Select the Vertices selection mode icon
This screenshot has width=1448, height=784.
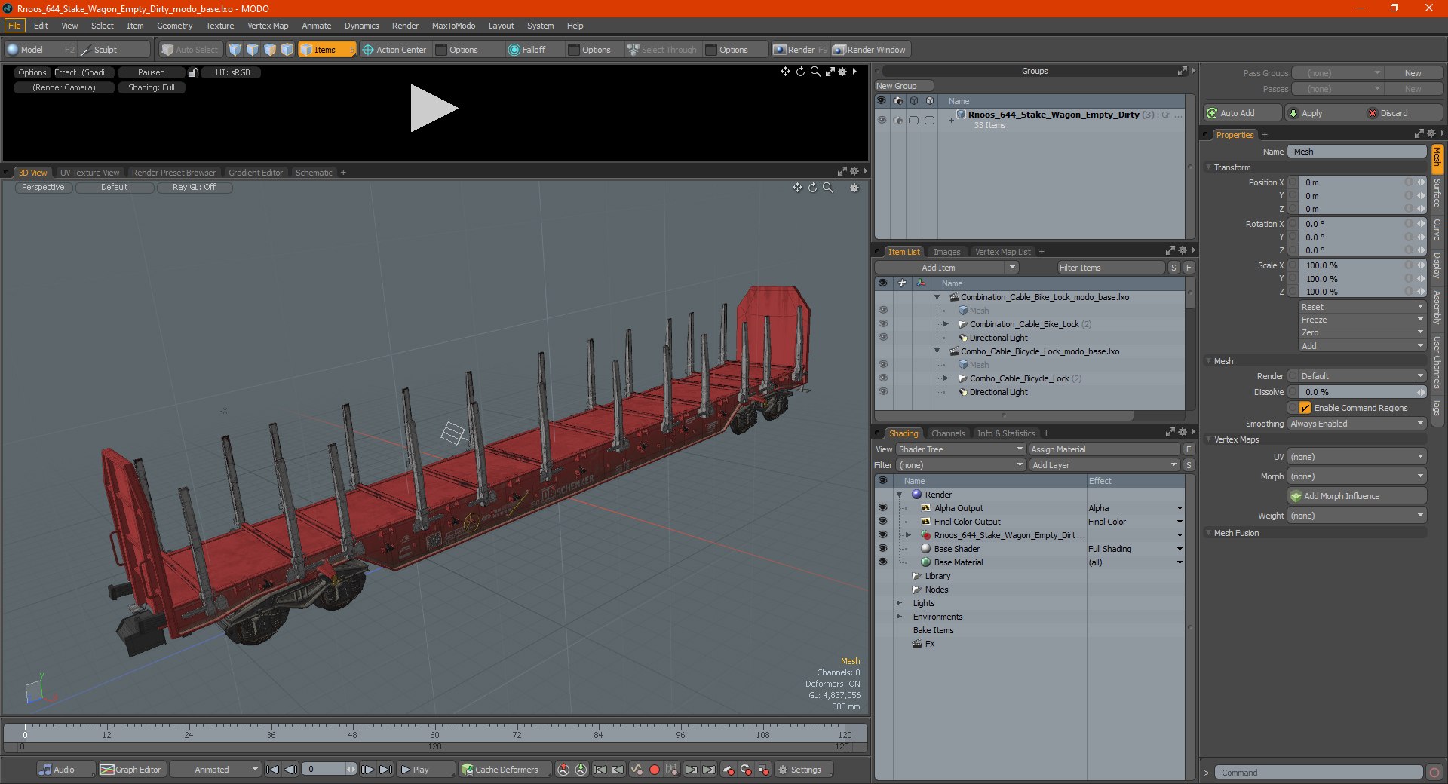click(235, 50)
